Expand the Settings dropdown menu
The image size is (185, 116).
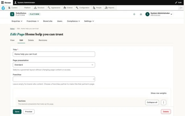pyautogui.click(x=89, y=21)
